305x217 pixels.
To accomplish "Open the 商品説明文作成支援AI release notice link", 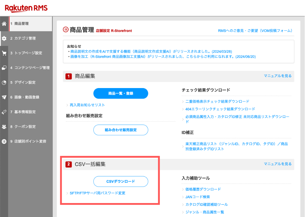I will tap(151, 51).
